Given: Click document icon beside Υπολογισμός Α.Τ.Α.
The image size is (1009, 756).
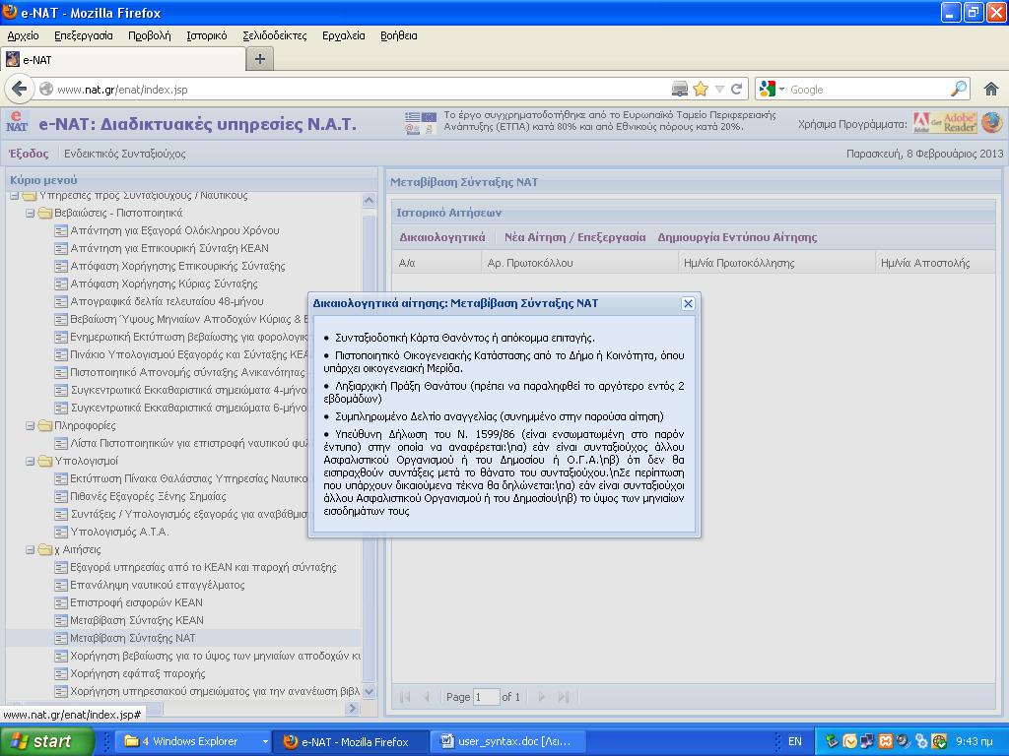Looking at the screenshot, I should [61, 533].
